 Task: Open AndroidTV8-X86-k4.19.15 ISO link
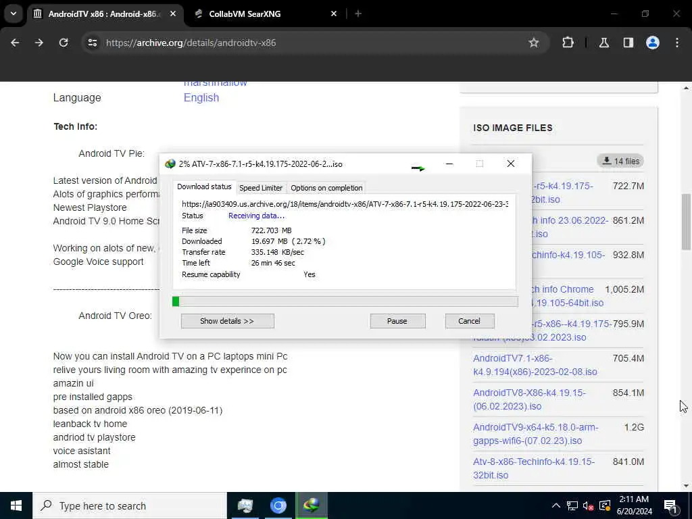click(530, 399)
